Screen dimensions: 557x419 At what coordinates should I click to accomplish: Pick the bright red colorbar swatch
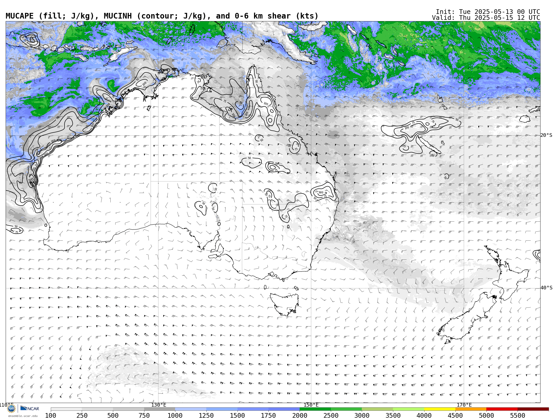click(502, 409)
